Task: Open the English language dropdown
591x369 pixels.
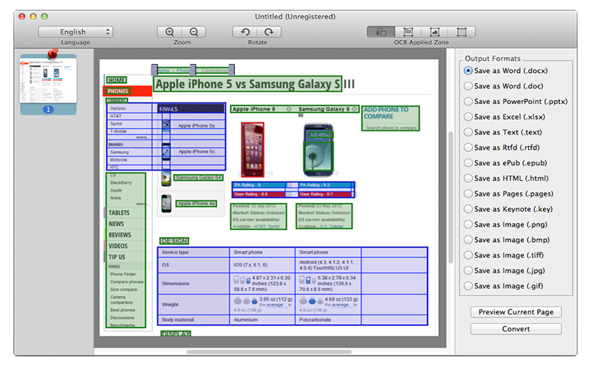Action: (x=75, y=32)
